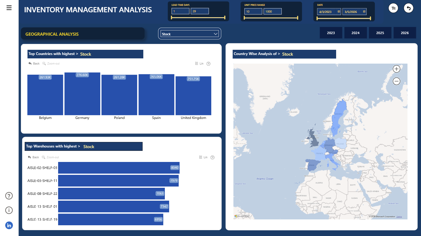This screenshot has width=421, height=236.
Task: Select the AISLE-13-SHELF-01 bar
Action: click(x=113, y=206)
